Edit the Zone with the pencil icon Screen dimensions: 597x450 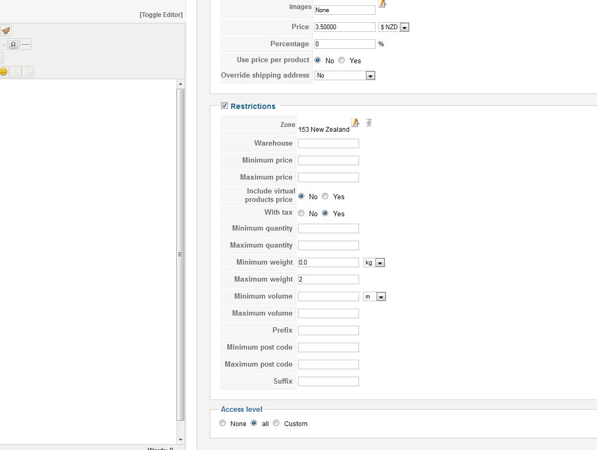[x=355, y=123]
